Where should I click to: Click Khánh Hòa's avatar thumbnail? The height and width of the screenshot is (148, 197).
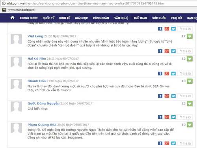click(16, 84)
